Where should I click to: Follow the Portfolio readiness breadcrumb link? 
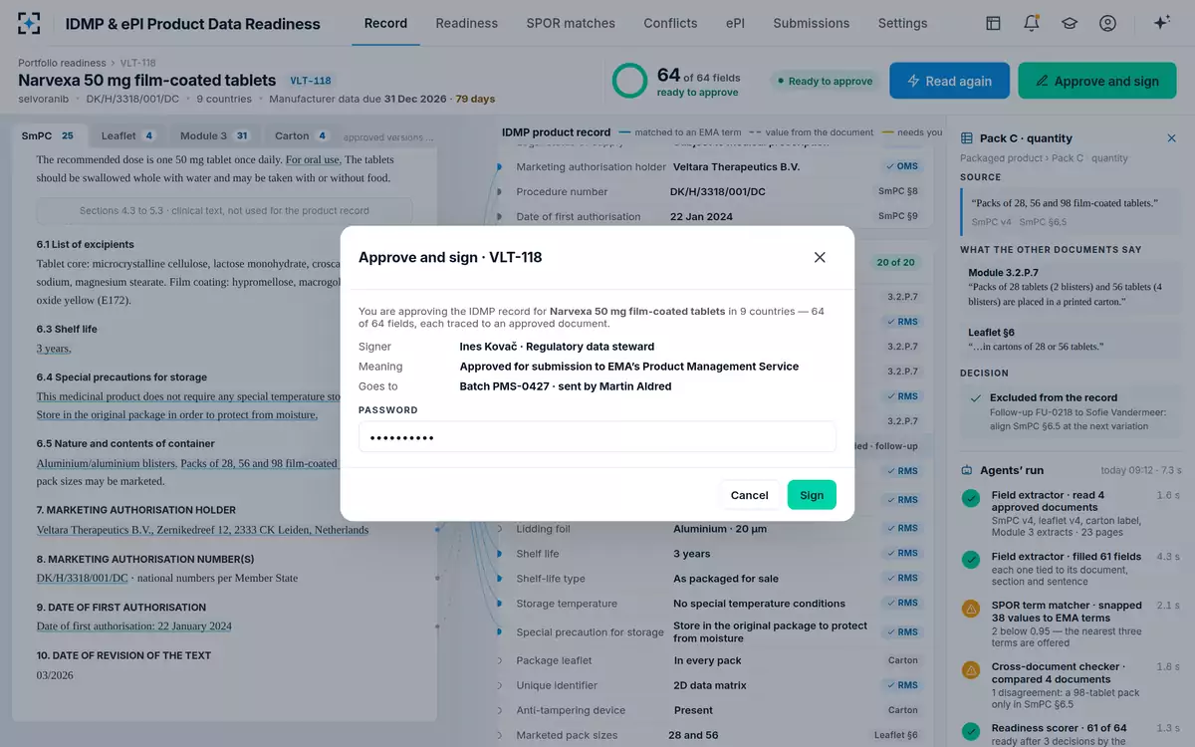[62, 63]
